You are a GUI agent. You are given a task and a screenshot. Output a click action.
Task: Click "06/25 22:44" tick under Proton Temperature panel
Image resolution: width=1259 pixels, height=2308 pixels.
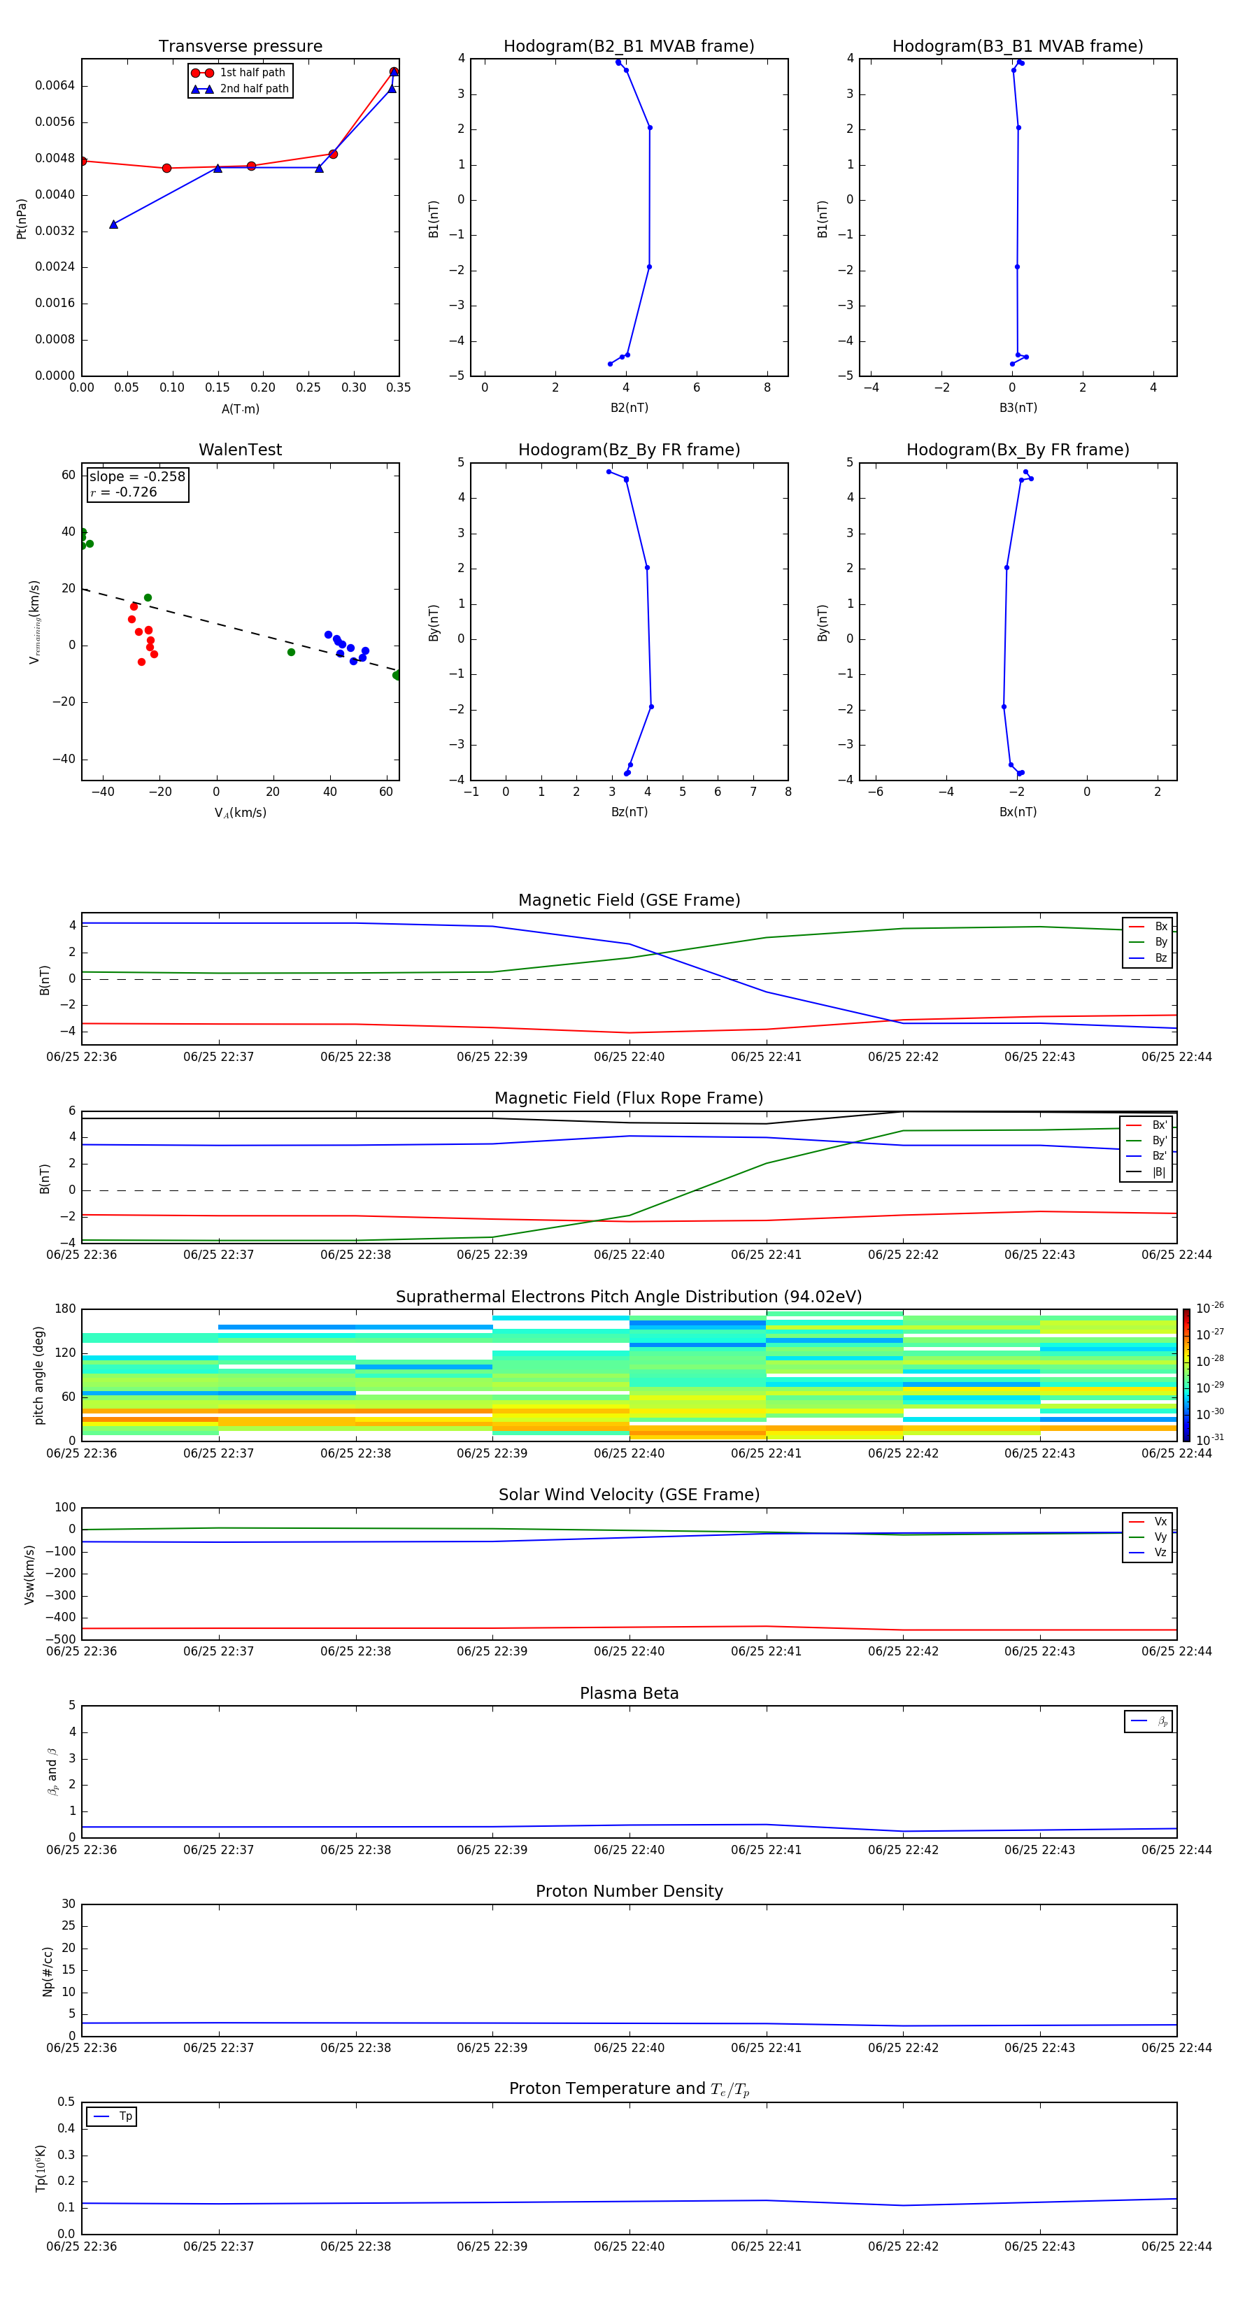tap(1176, 2246)
